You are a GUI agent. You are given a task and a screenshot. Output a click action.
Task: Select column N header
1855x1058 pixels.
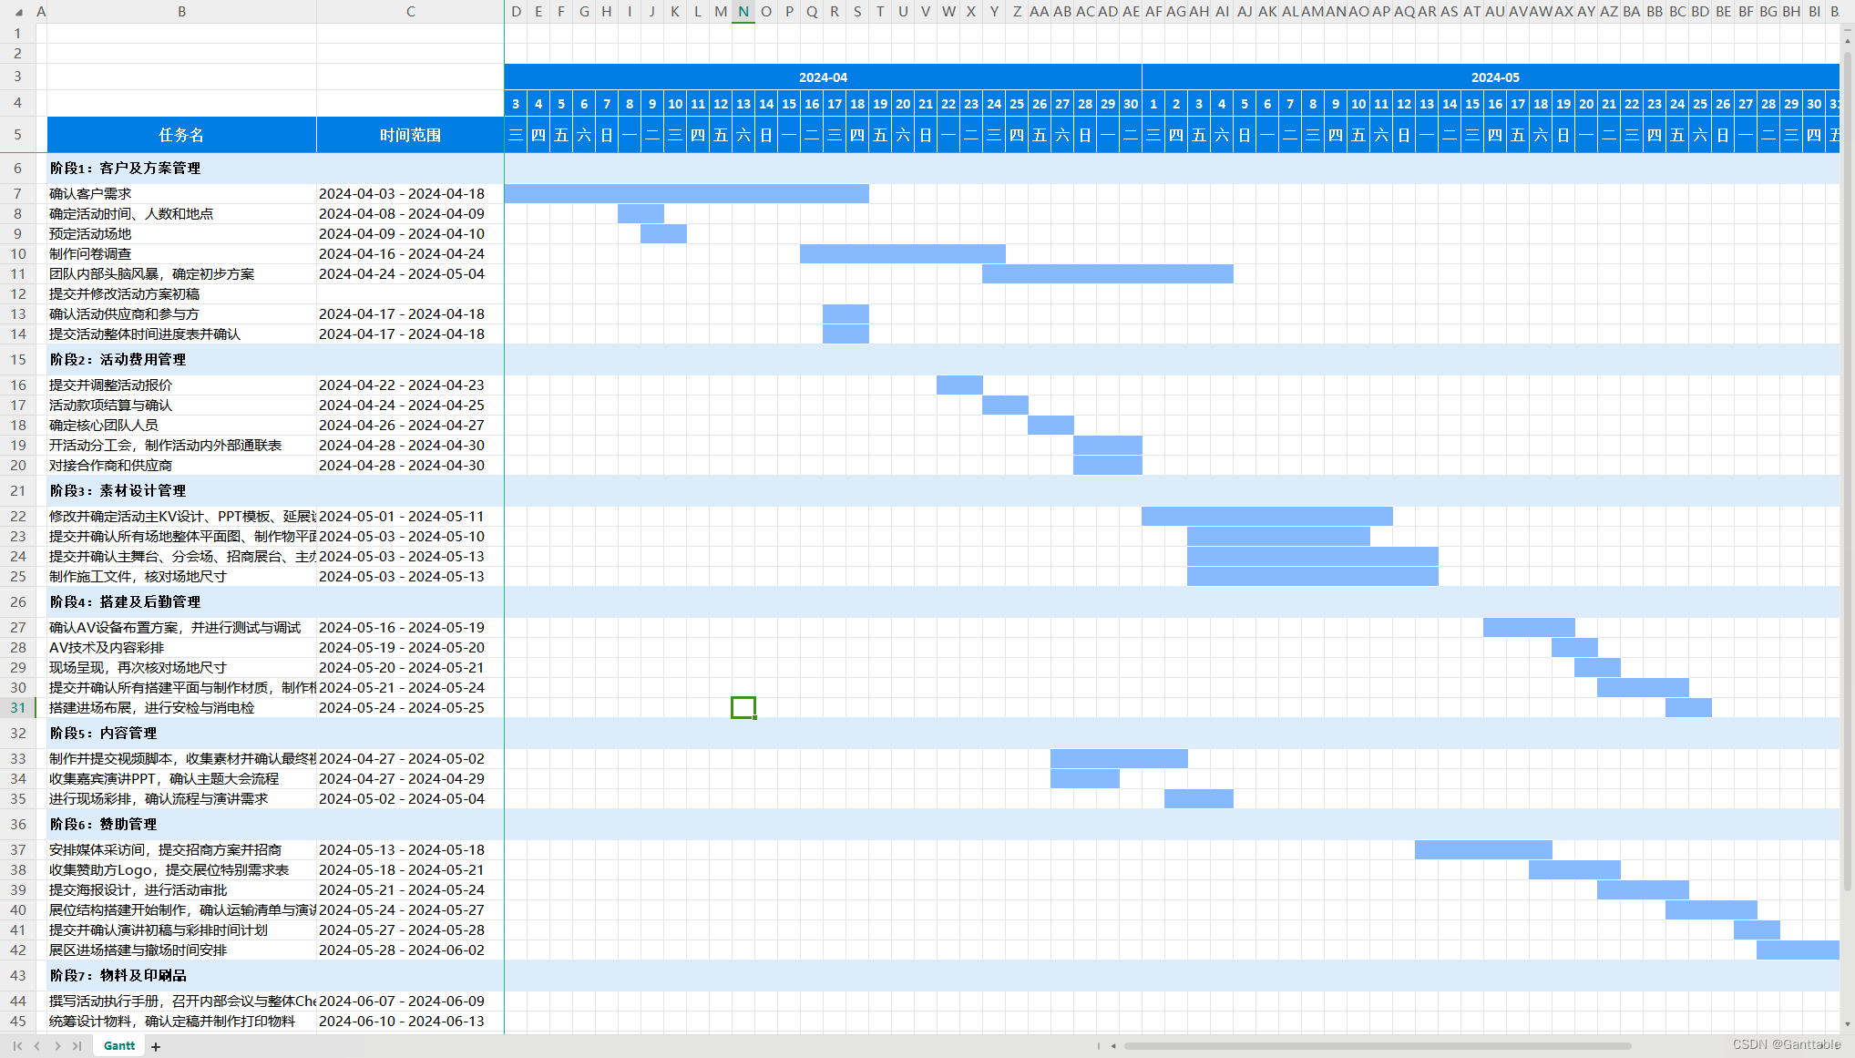tap(743, 12)
